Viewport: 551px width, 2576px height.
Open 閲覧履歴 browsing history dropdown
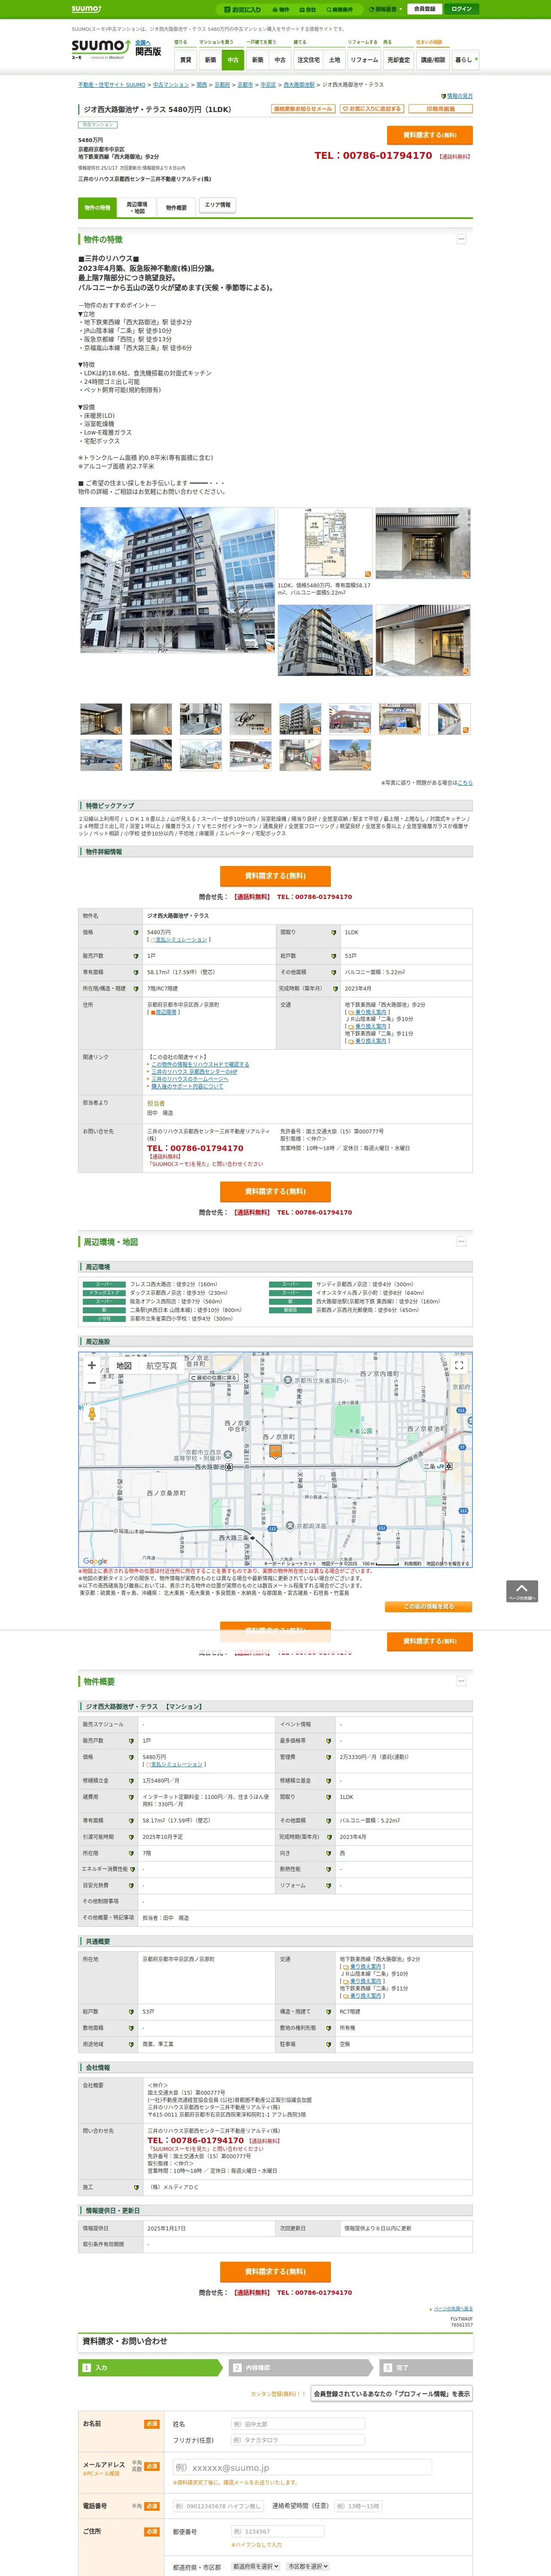(x=385, y=9)
